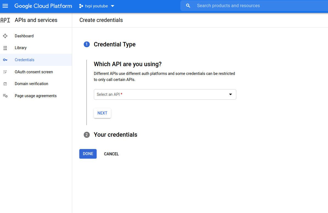Open the hamburger navigation menu

click(5, 6)
